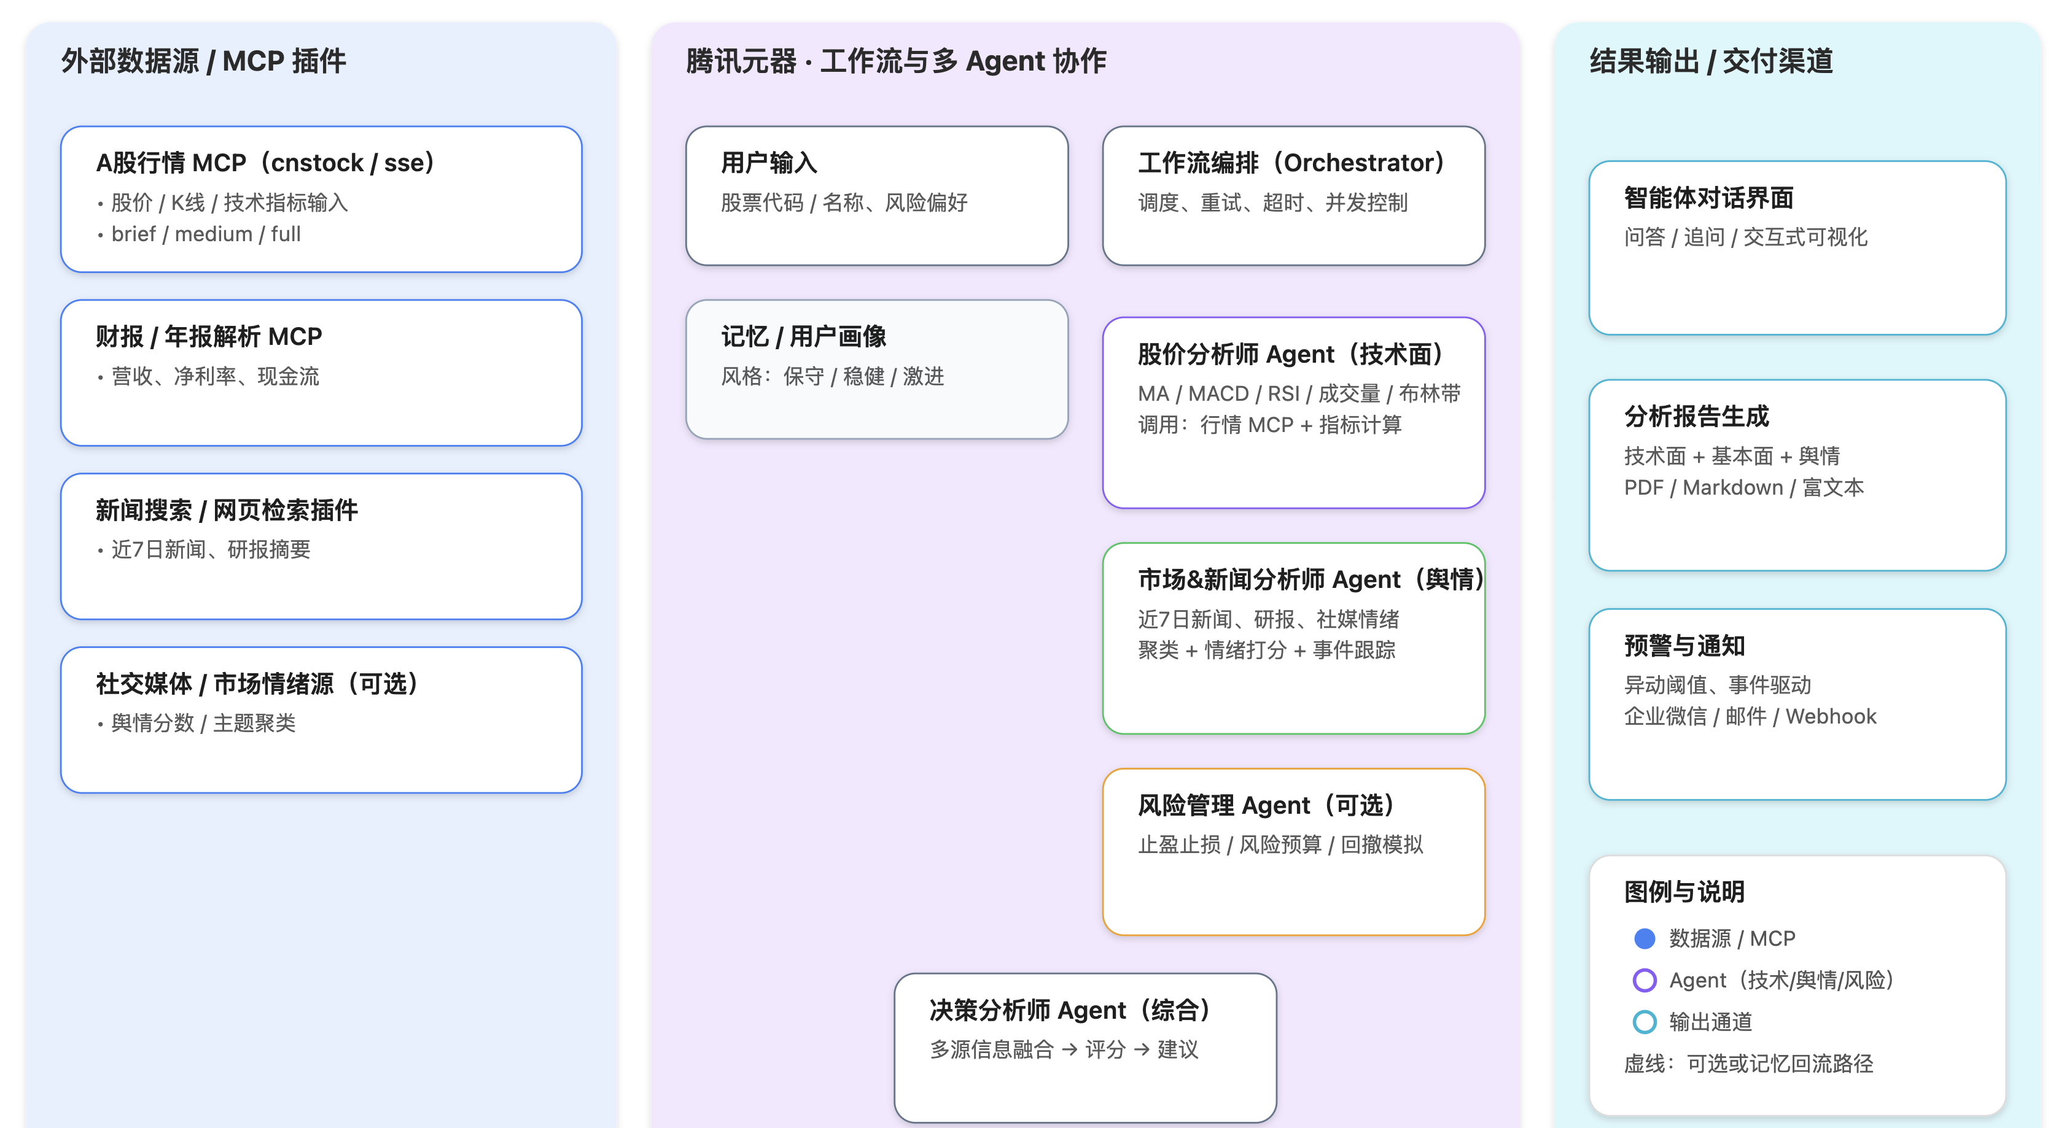Click the purple Agent legend circle
The image size is (2056, 1128).
pos(1644,979)
